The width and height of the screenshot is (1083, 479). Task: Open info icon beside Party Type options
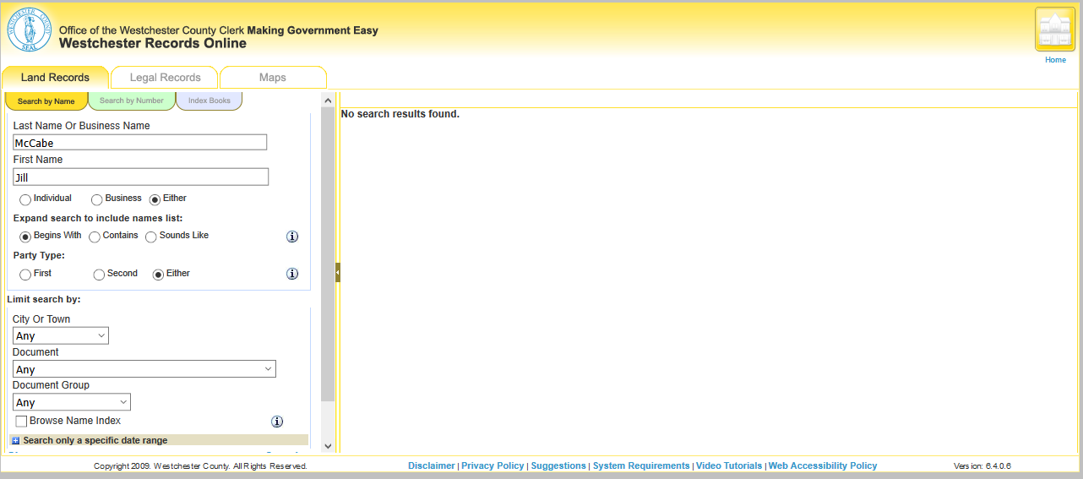click(292, 274)
